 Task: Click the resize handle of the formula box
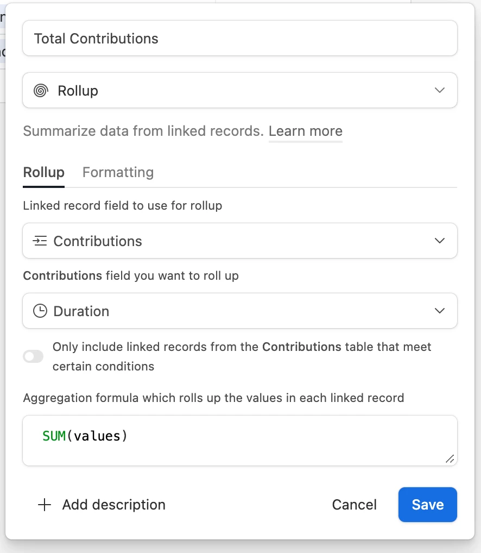coord(450,458)
